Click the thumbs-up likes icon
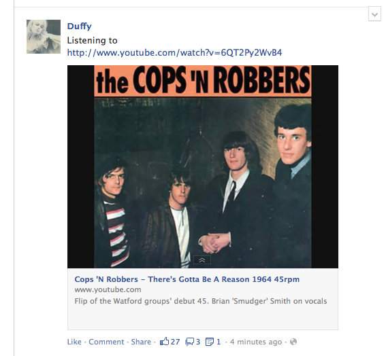Viewport: 386px width, 356px height. pyautogui.click(x=165, y=342)
